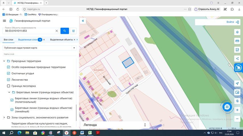Open the map locate target icon

coord(237,101)
